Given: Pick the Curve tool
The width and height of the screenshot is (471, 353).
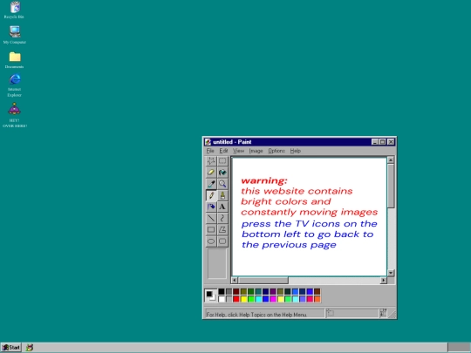Looking at the screenshot, I should pyautogui.click(x=222, y=218).
